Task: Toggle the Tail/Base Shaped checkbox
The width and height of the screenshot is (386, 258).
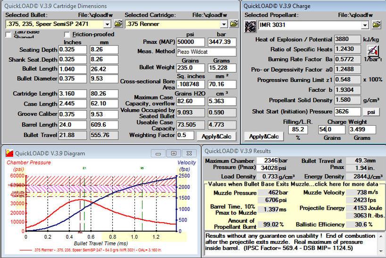Action: coord(8,34)
